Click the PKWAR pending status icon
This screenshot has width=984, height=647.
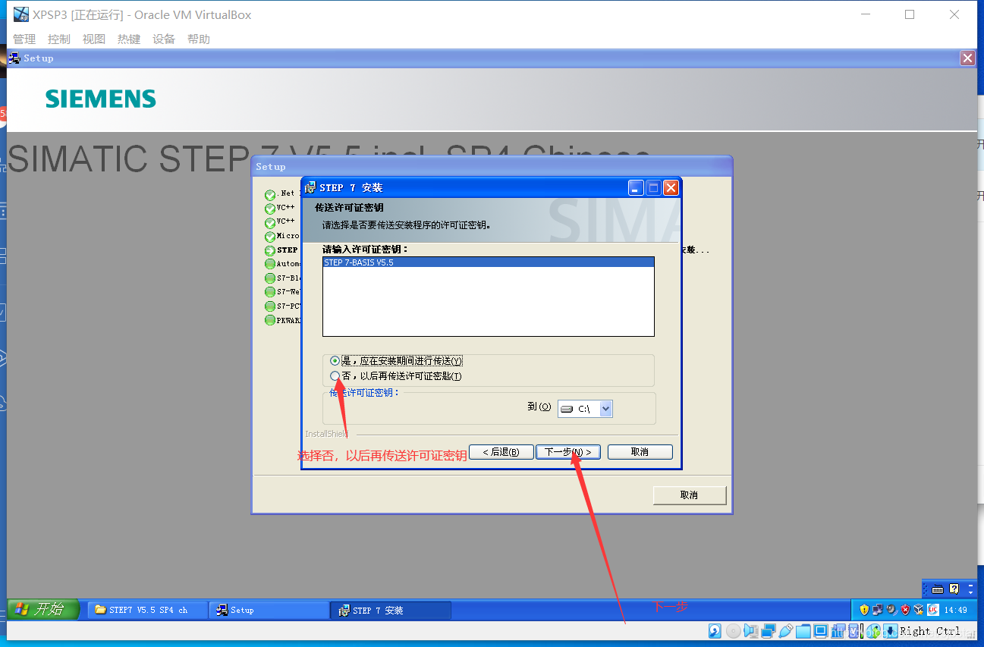270,320
